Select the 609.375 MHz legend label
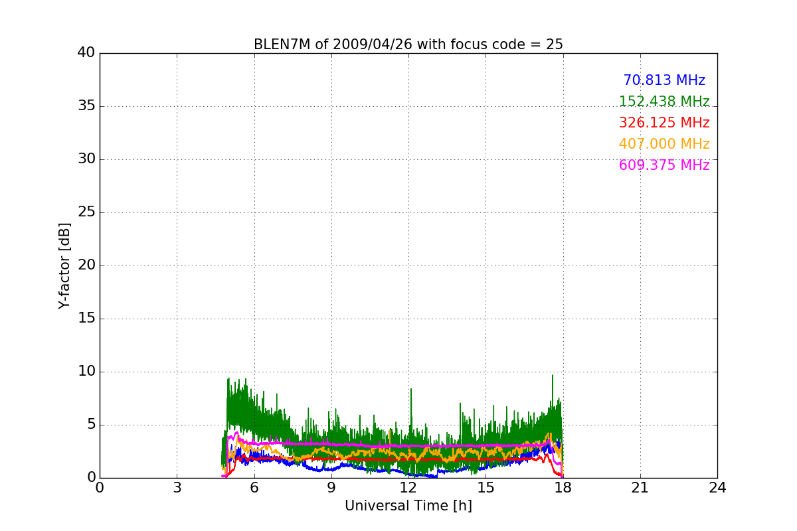 (664, 165)
